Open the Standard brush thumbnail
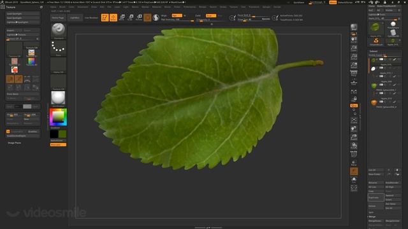 [58, 31]
